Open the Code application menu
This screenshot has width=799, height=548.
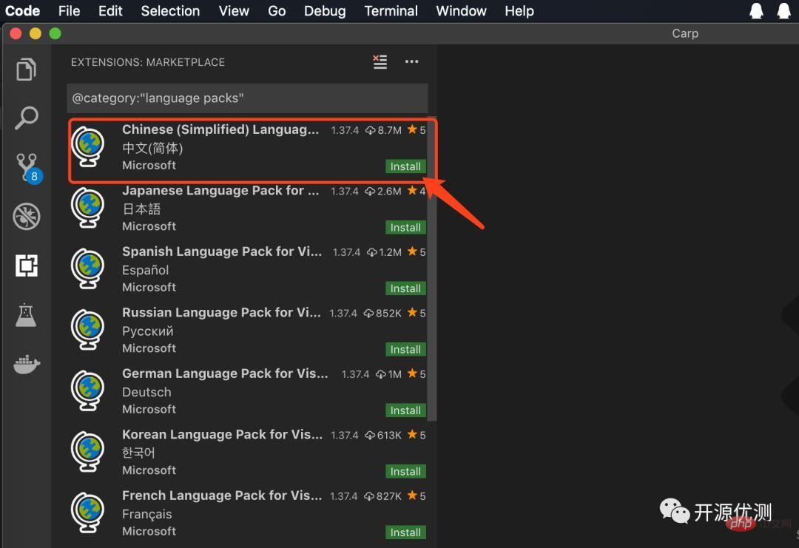click(22, 10)
